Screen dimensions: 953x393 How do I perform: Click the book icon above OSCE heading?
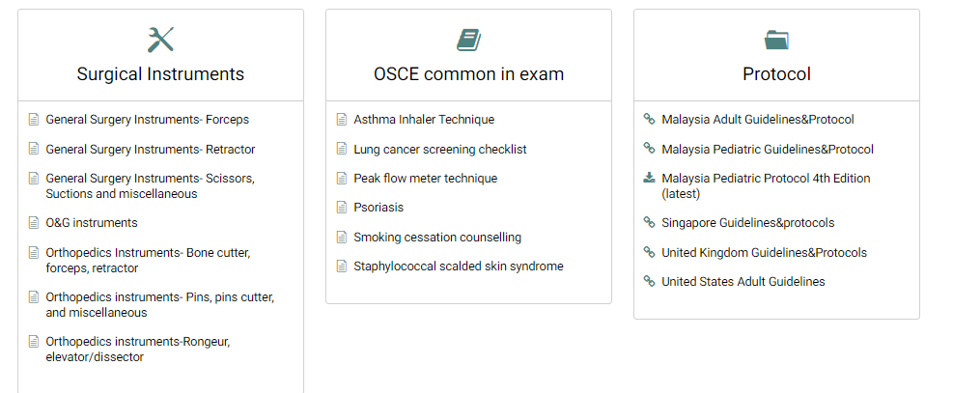(468, 41)
